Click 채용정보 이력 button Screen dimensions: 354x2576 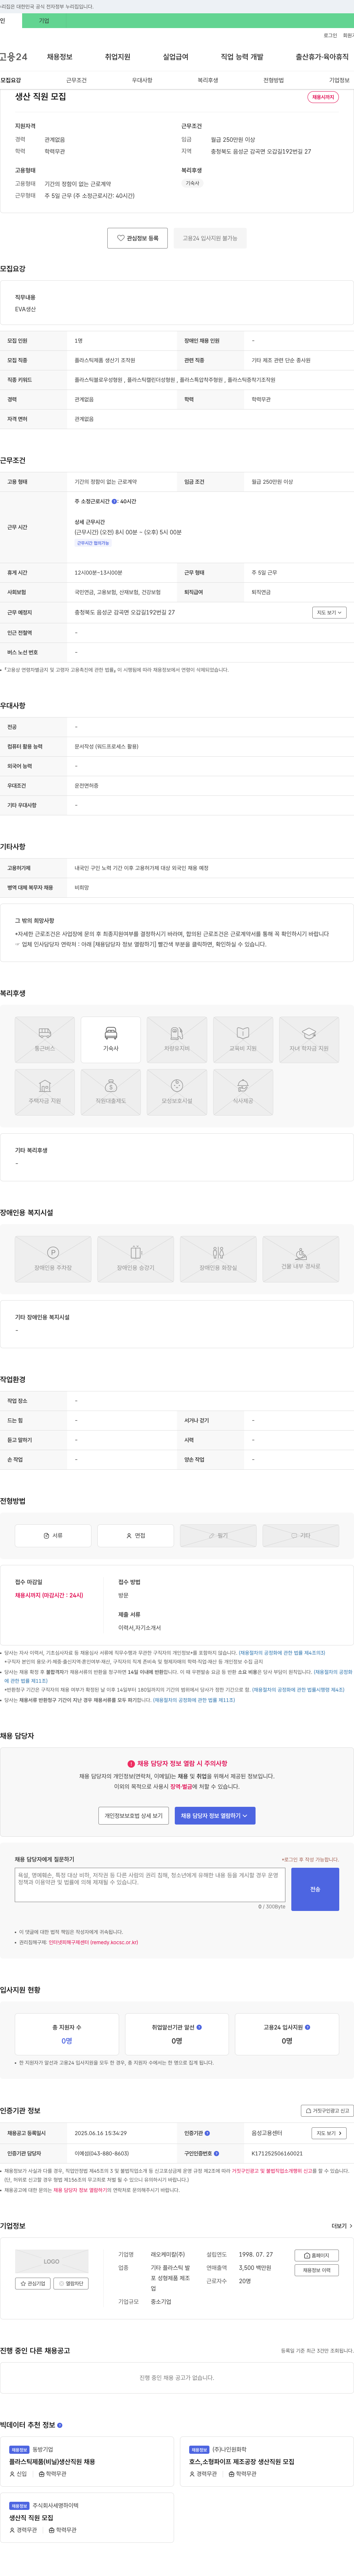pyautogui.click(x=317, y=2270)
